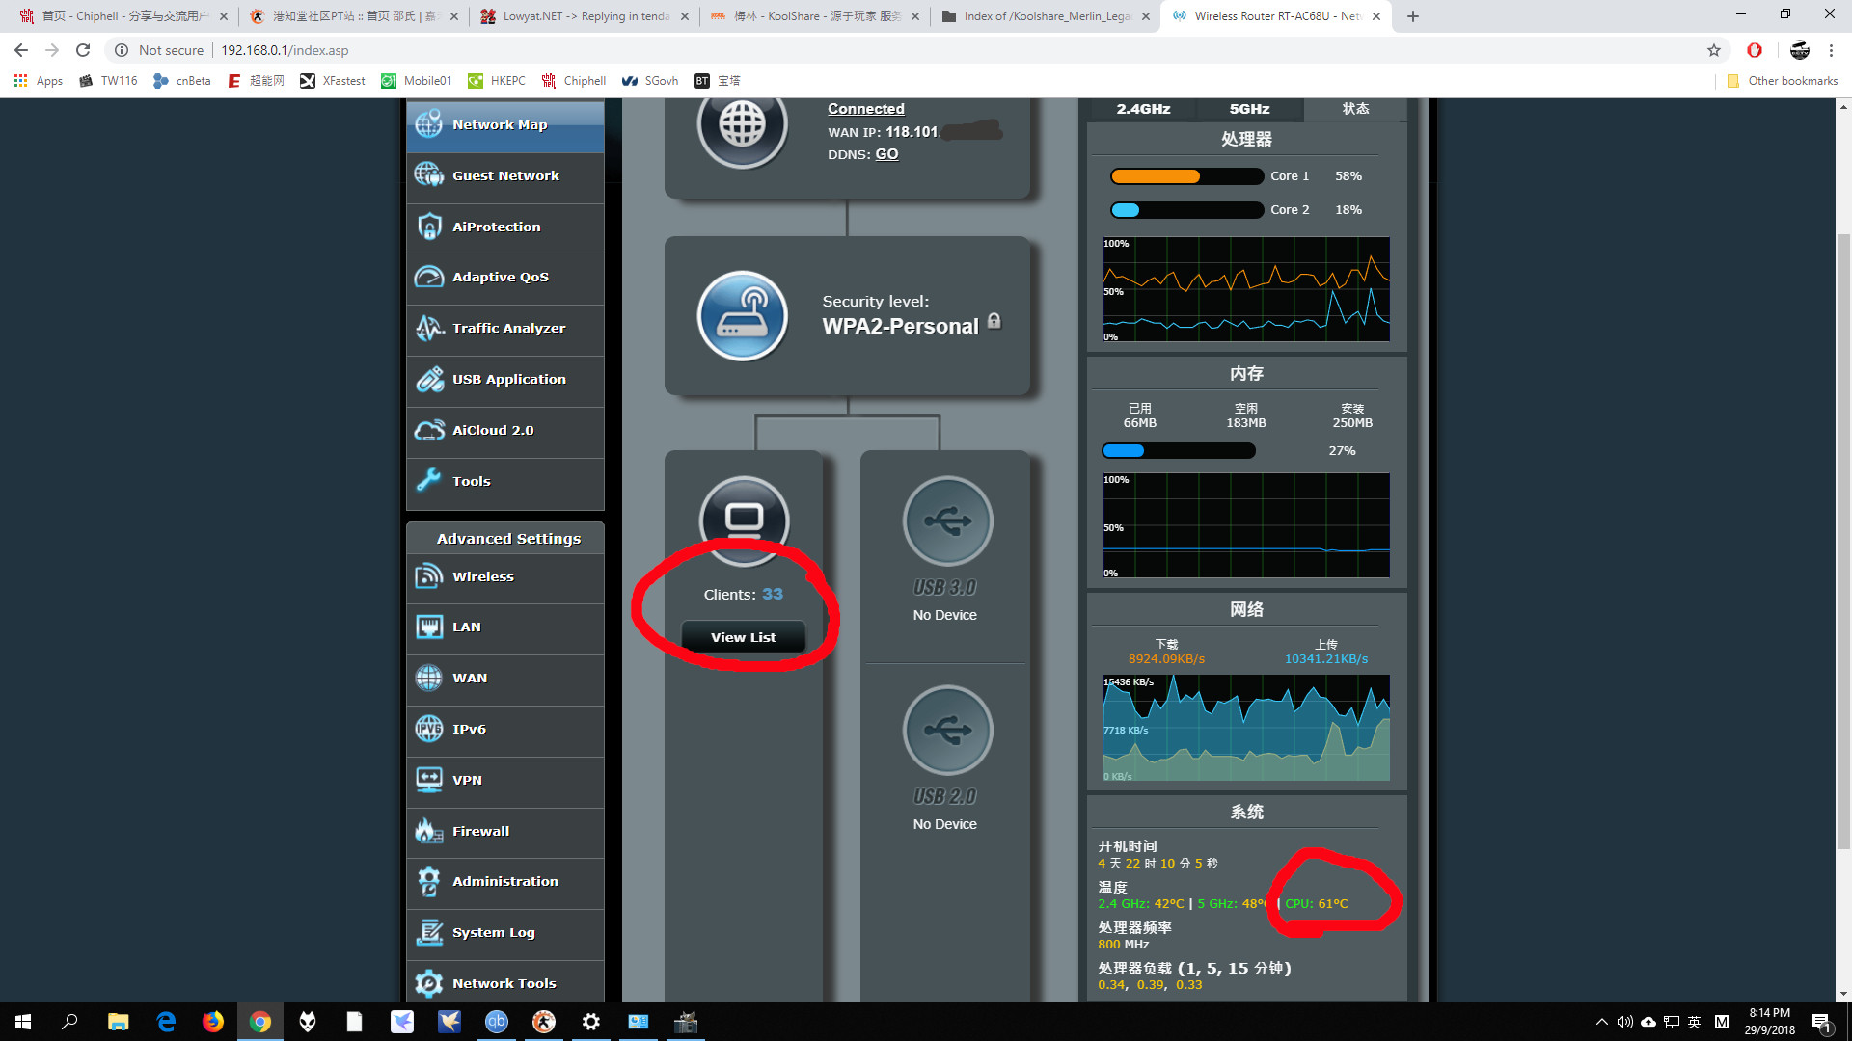Click the USB 2.0 port icon
This screenshot has height=1041, width=1852.
[947, 731]
